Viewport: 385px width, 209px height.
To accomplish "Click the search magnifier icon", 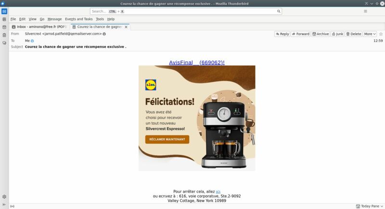I will click(279, 11).
